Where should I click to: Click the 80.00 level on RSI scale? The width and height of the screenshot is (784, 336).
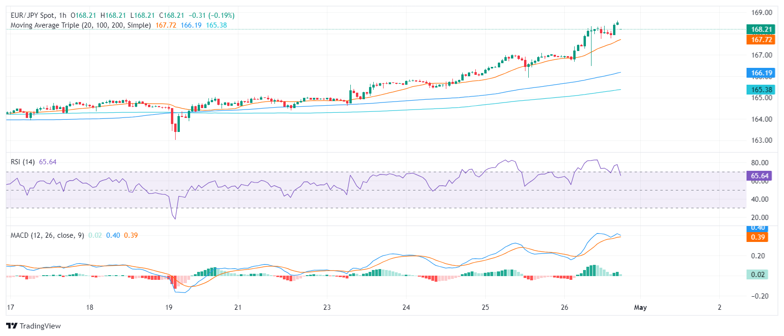759,163
